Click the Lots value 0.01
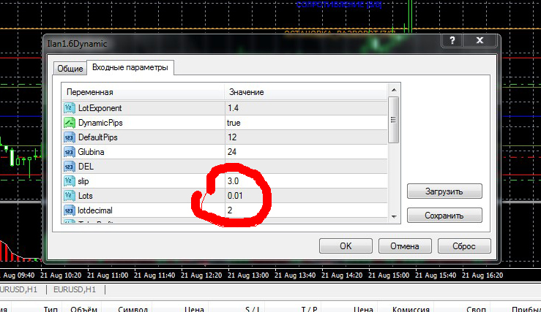Image resolution: width=541 pixels, height=312 pixels. [x=235, y=196]
